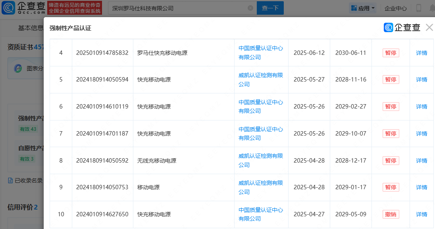The width and height of the screenshot is (435, 229).
Task: Open 详情 for certificate 2025010914785832
Action: click(421, 52)
